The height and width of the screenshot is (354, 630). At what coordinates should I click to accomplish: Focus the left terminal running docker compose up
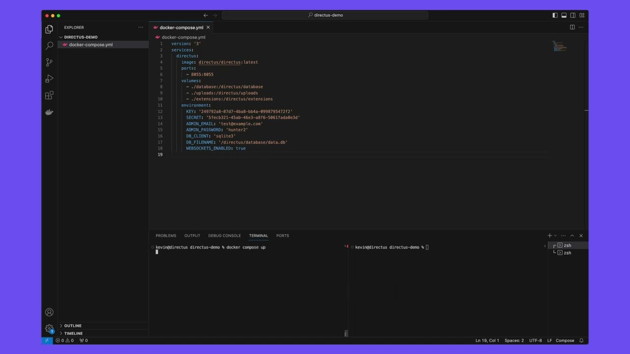click(x=211, y=247)
